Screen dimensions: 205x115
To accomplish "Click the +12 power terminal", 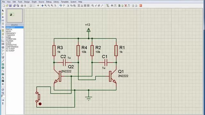I will 88,30.
